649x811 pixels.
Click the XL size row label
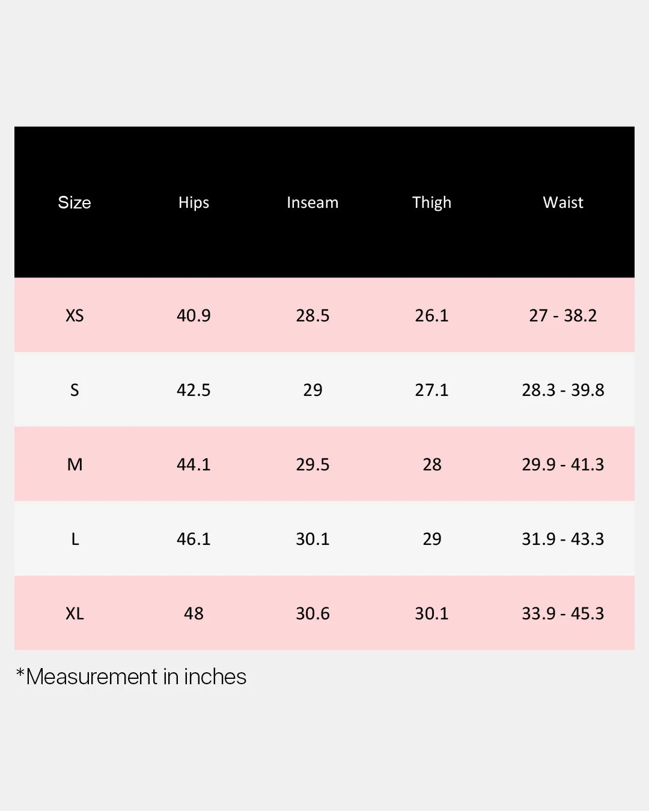click(x=75, y=613)
